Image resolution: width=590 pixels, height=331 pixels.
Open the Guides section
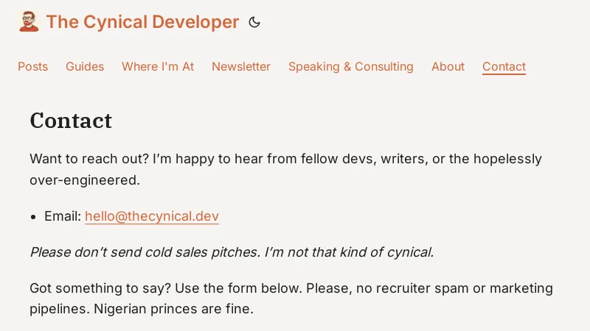tap(85, 66)
